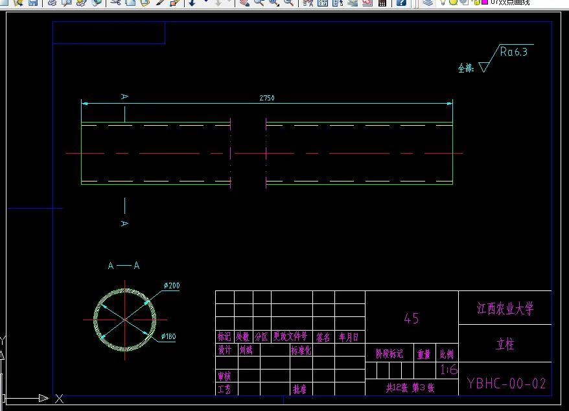Click the material value 45 in the title block
The width and height of the screenshot is (569, 411).
(411, 318)
